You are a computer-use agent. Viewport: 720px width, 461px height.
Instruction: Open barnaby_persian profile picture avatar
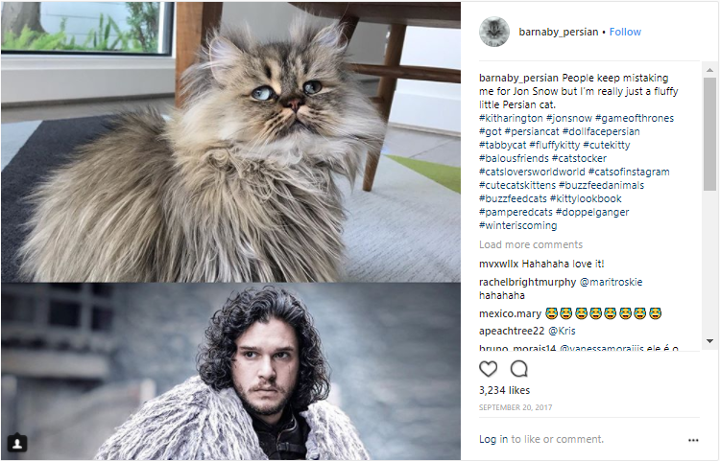point(493,32)
